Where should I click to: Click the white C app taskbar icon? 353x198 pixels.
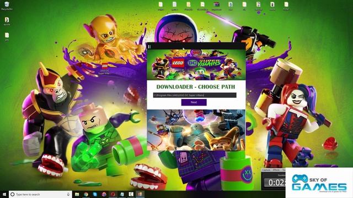click(x=131, y=194)
